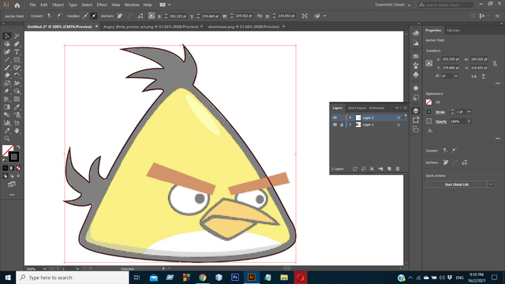The width and height of the screenshot is (505, 284).
Task: Click Home icon in menu bar
Action: tap(17, 6)
